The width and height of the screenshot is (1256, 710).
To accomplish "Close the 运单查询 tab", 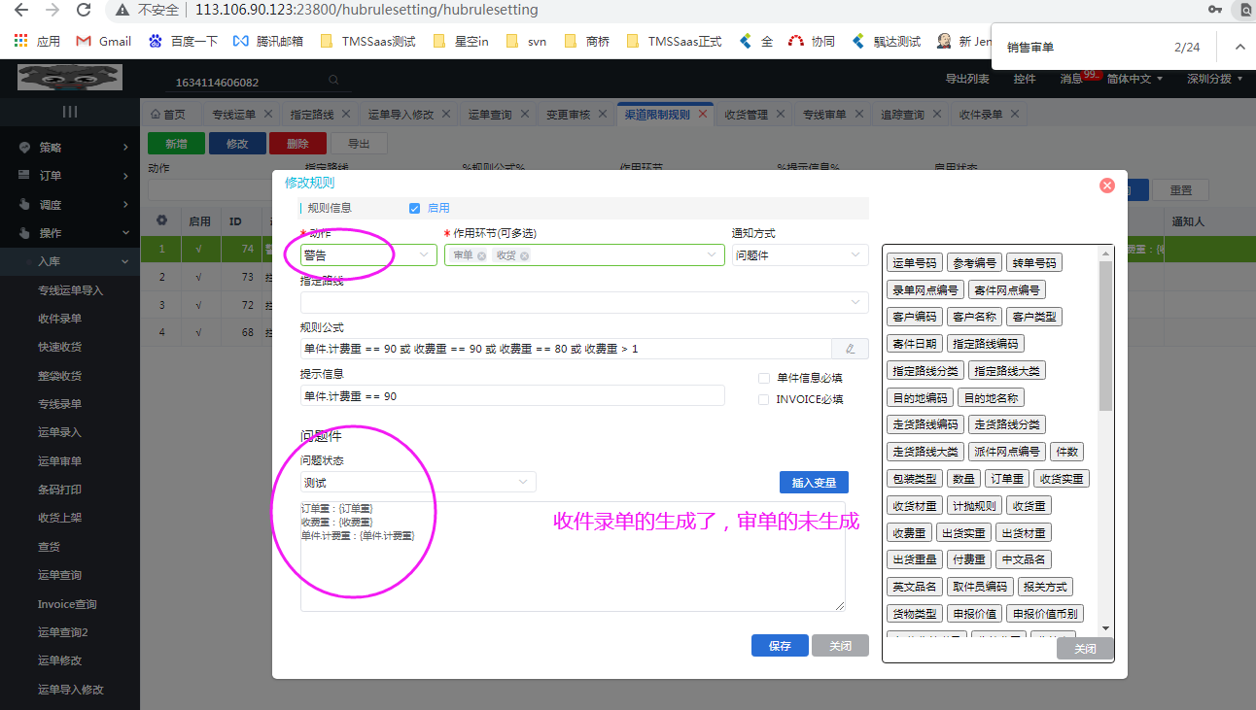I will [x=525, y=114].
